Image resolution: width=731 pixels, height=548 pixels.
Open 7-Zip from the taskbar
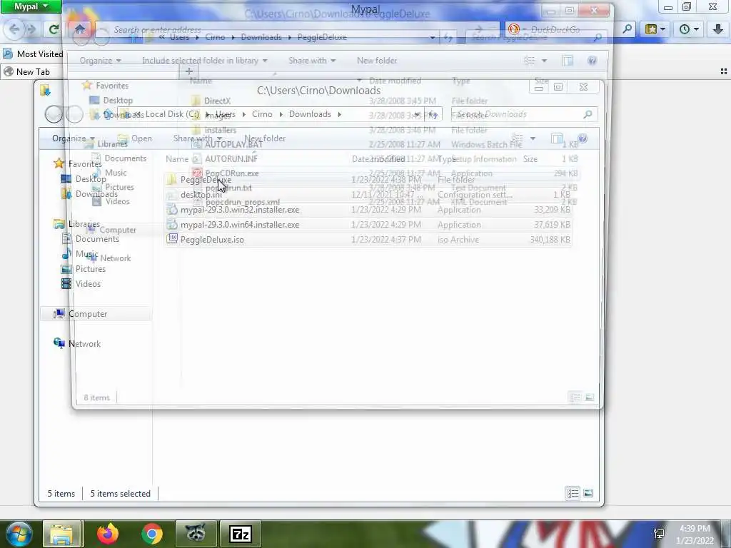tap(241, 534)
